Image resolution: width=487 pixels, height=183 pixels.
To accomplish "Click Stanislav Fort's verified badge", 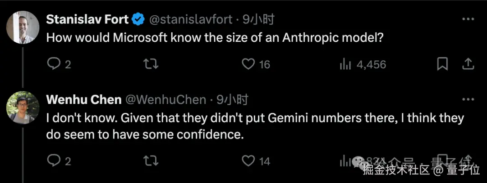I will click(138, 19).
